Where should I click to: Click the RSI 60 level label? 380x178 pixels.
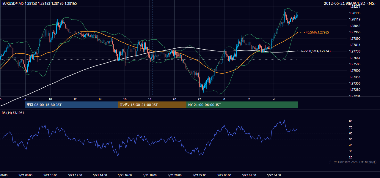tap(351, 133)
